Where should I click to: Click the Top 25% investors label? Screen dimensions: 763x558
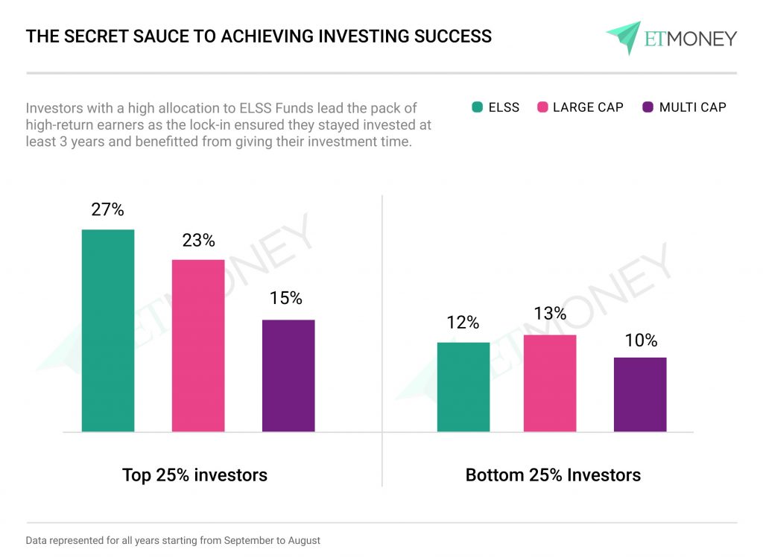pos(194,475)
